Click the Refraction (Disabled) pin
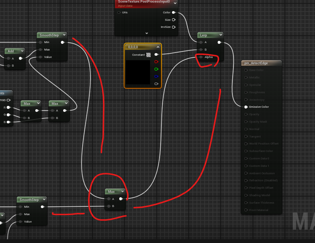315x243 pixels. (246, 181)
